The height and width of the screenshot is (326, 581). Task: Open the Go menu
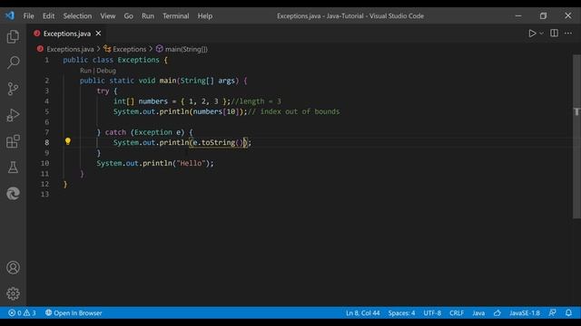[x=128, y=16]
